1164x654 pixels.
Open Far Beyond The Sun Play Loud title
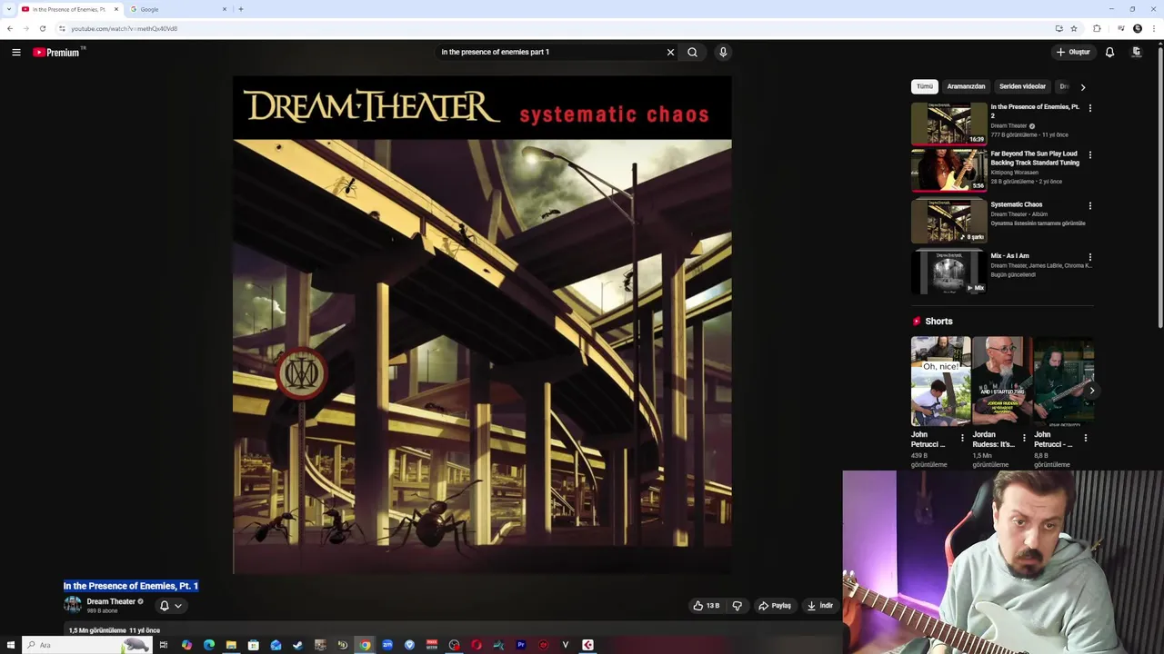click(1035, 158)
